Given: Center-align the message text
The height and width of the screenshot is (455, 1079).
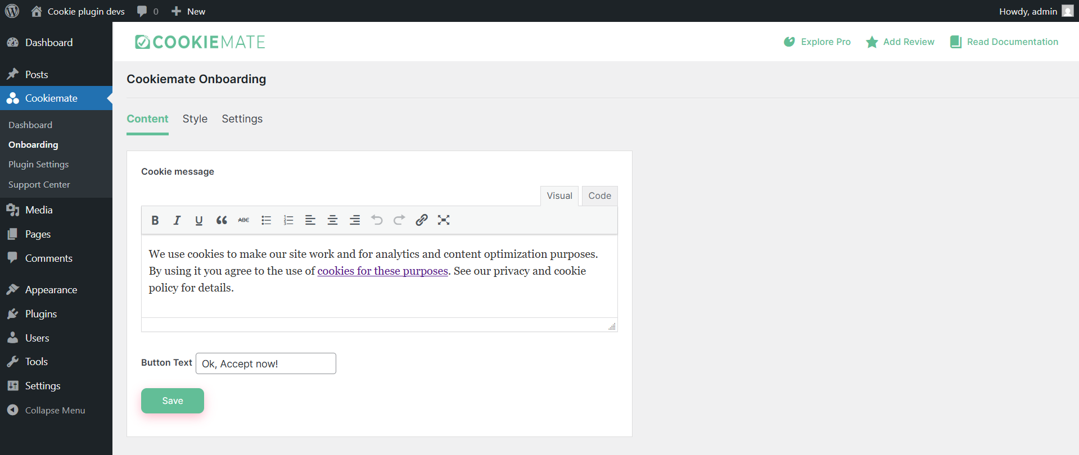Looking at the screenshot, I should pyautogui.click(x=332, y=220).
